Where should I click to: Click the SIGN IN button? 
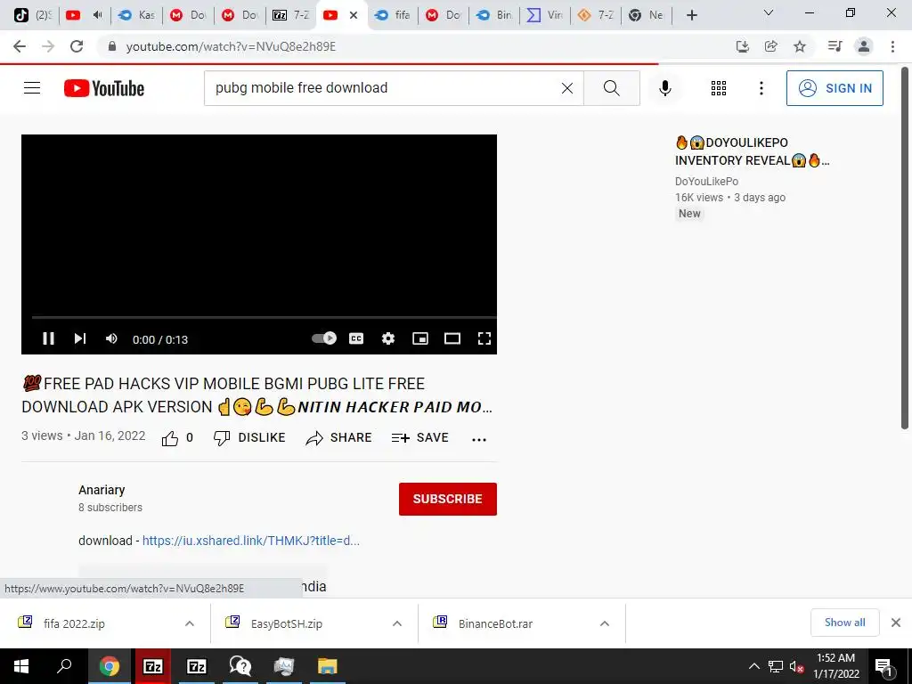click(x=835, y=88)
